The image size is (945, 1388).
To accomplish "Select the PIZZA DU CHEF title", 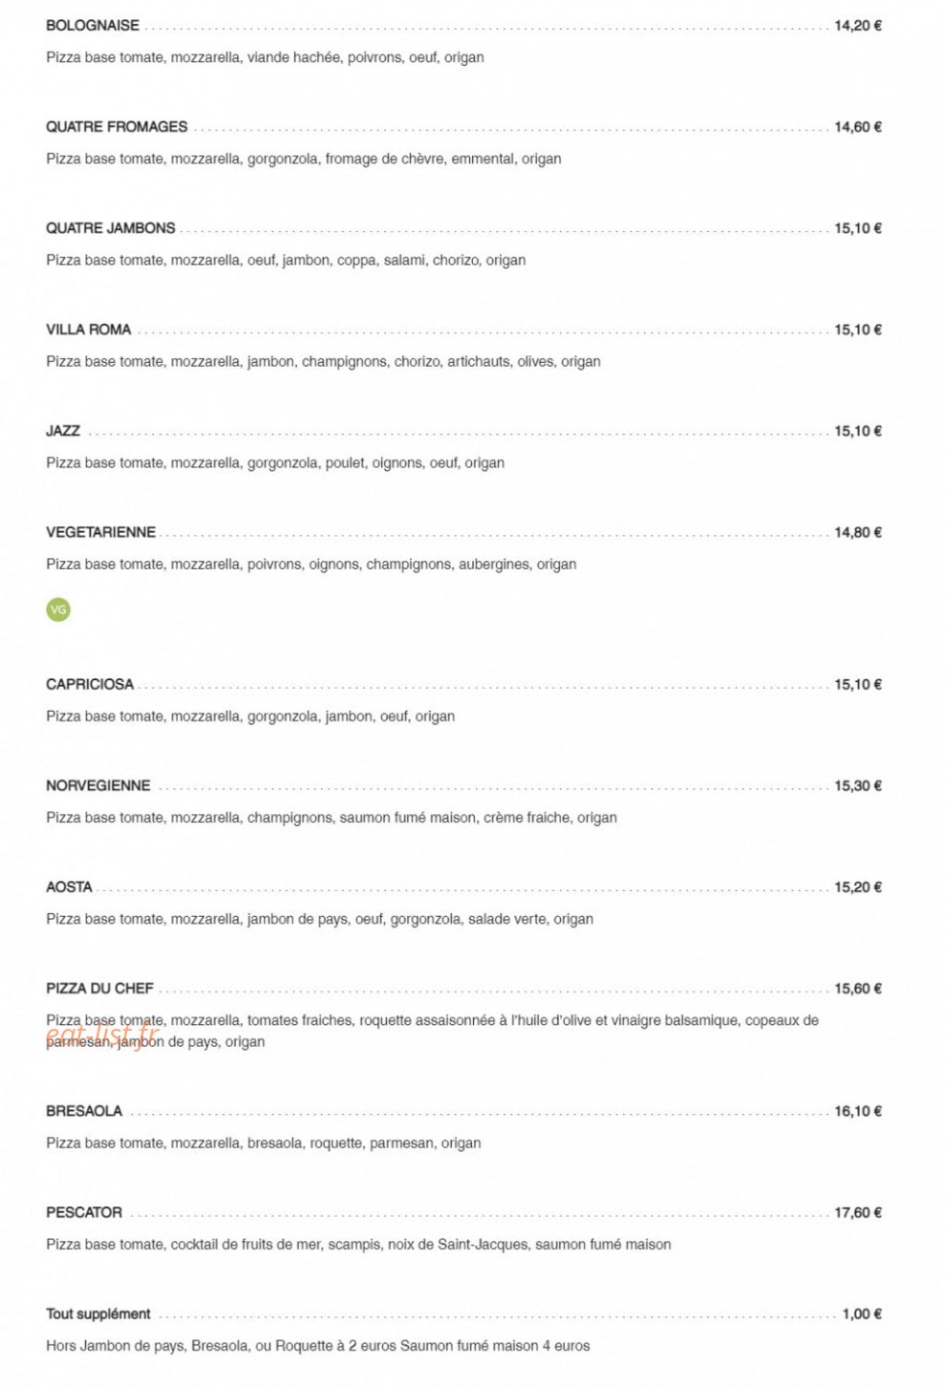I will pos(99,988).
